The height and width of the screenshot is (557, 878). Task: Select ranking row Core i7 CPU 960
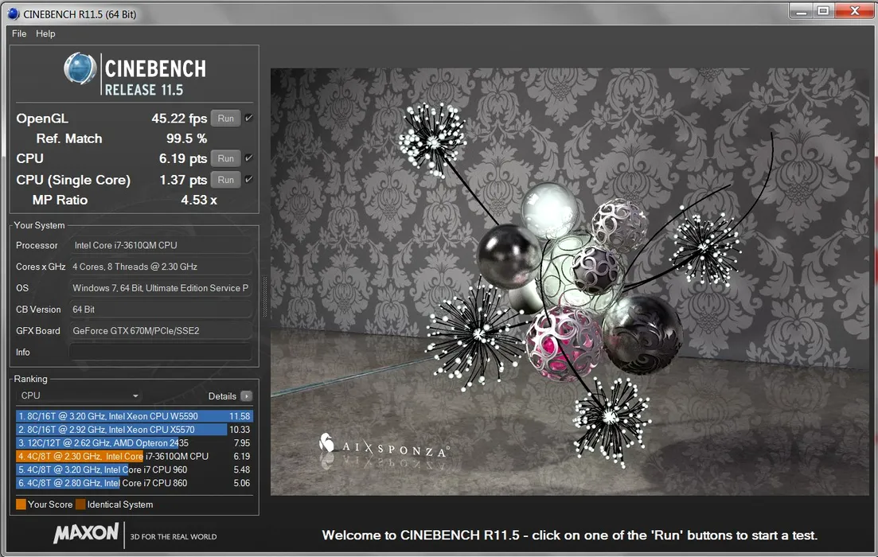point(135,469)
